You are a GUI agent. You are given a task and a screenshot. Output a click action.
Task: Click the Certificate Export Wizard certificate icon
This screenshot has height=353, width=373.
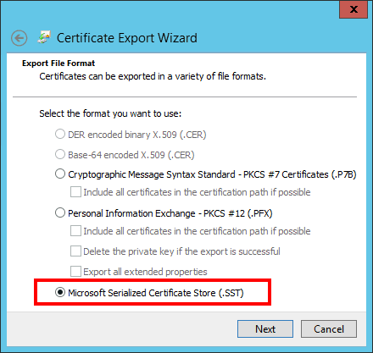pos(44,37)
